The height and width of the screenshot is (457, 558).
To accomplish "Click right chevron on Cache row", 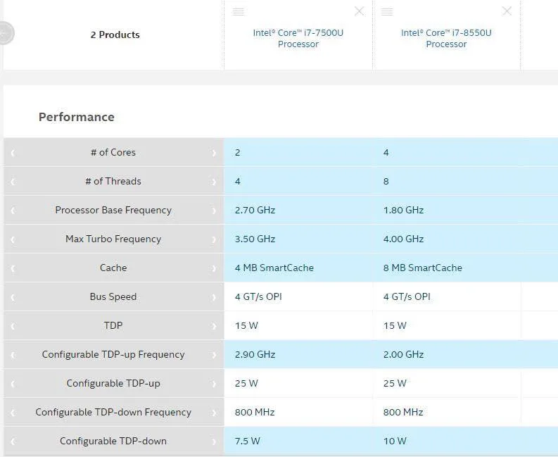I will point(214,268).
